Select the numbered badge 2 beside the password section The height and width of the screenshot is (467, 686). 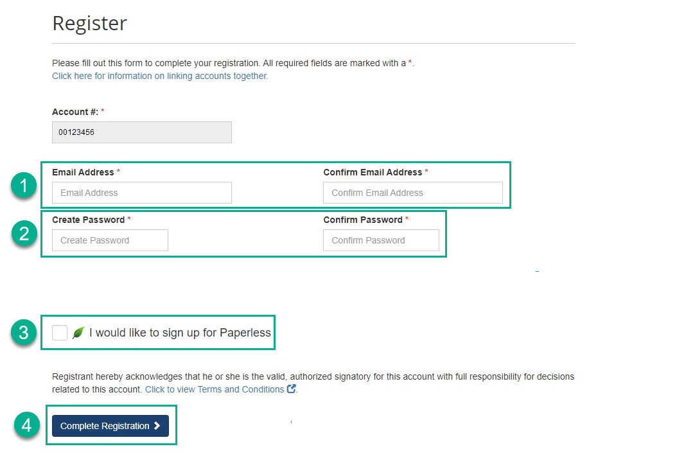[23, 234]
